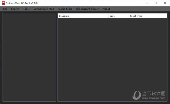Maximize the Spider-Man PC Tool window
The width and height of the screenshot is (170, 104).
point(156,3)
